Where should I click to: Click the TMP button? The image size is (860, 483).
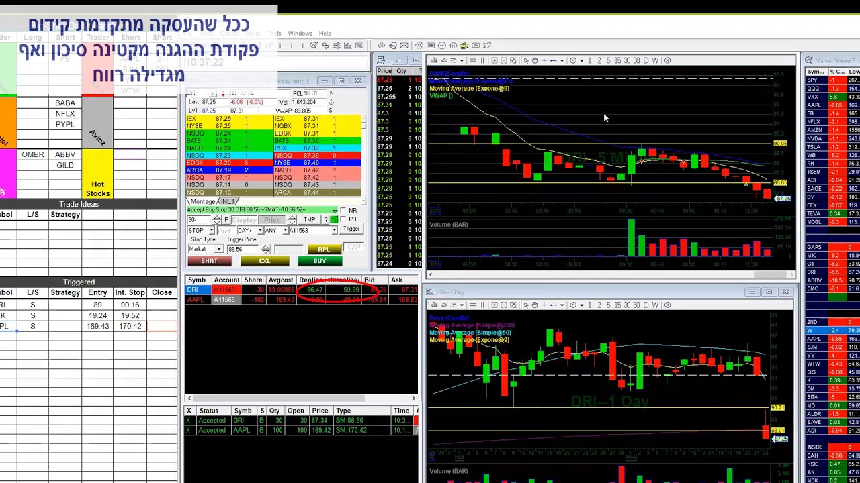point(309,220)
